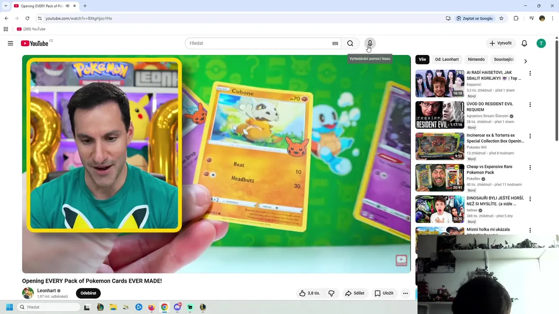The height and width of the screenshot is (314, 559).
Task: Open Chrome media controls icon
Action: [x=531, y=18]
